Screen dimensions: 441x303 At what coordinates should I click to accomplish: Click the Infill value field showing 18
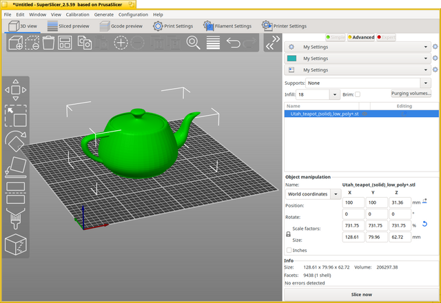click(x=312, y=95)
